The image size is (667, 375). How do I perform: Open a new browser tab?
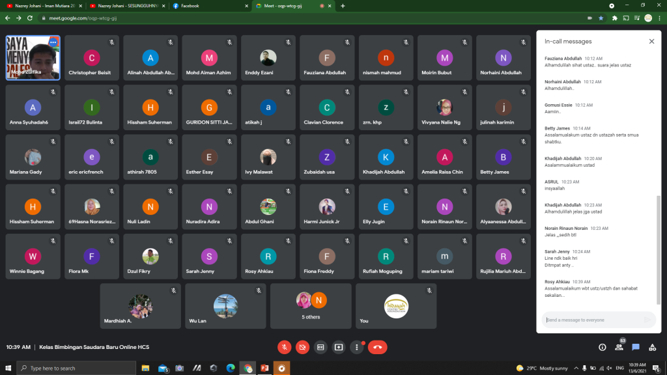343,6
